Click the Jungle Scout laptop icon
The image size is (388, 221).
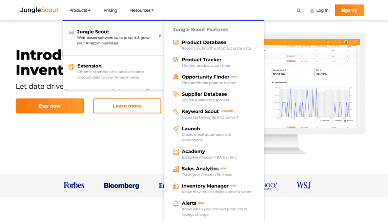pos(72,32)
